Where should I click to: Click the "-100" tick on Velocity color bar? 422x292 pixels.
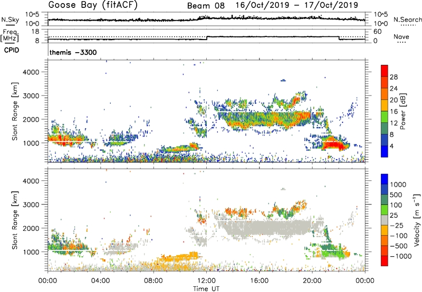pyautogui.click(x=399, y=236)
